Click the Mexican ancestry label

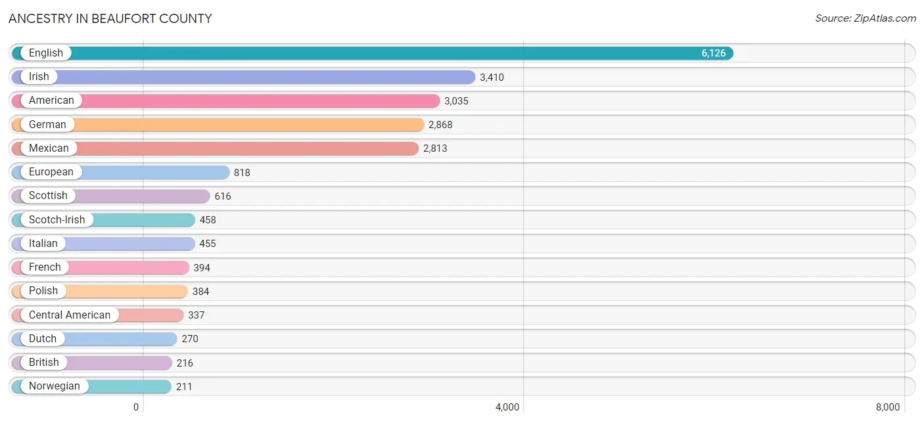(49, 148)
